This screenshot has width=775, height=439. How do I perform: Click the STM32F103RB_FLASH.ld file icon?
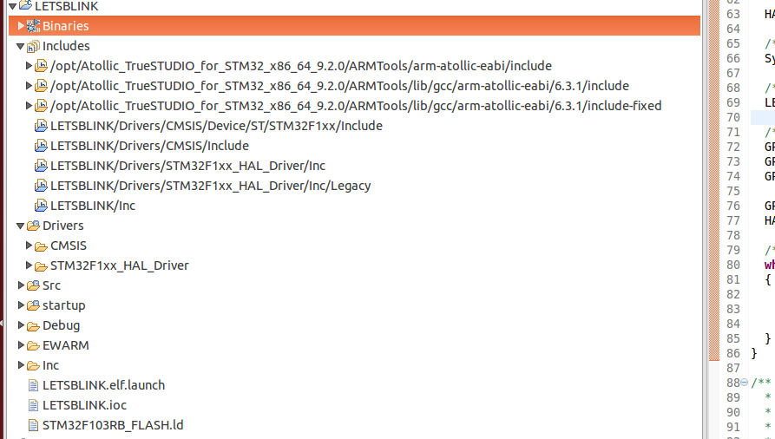point(33,425)
